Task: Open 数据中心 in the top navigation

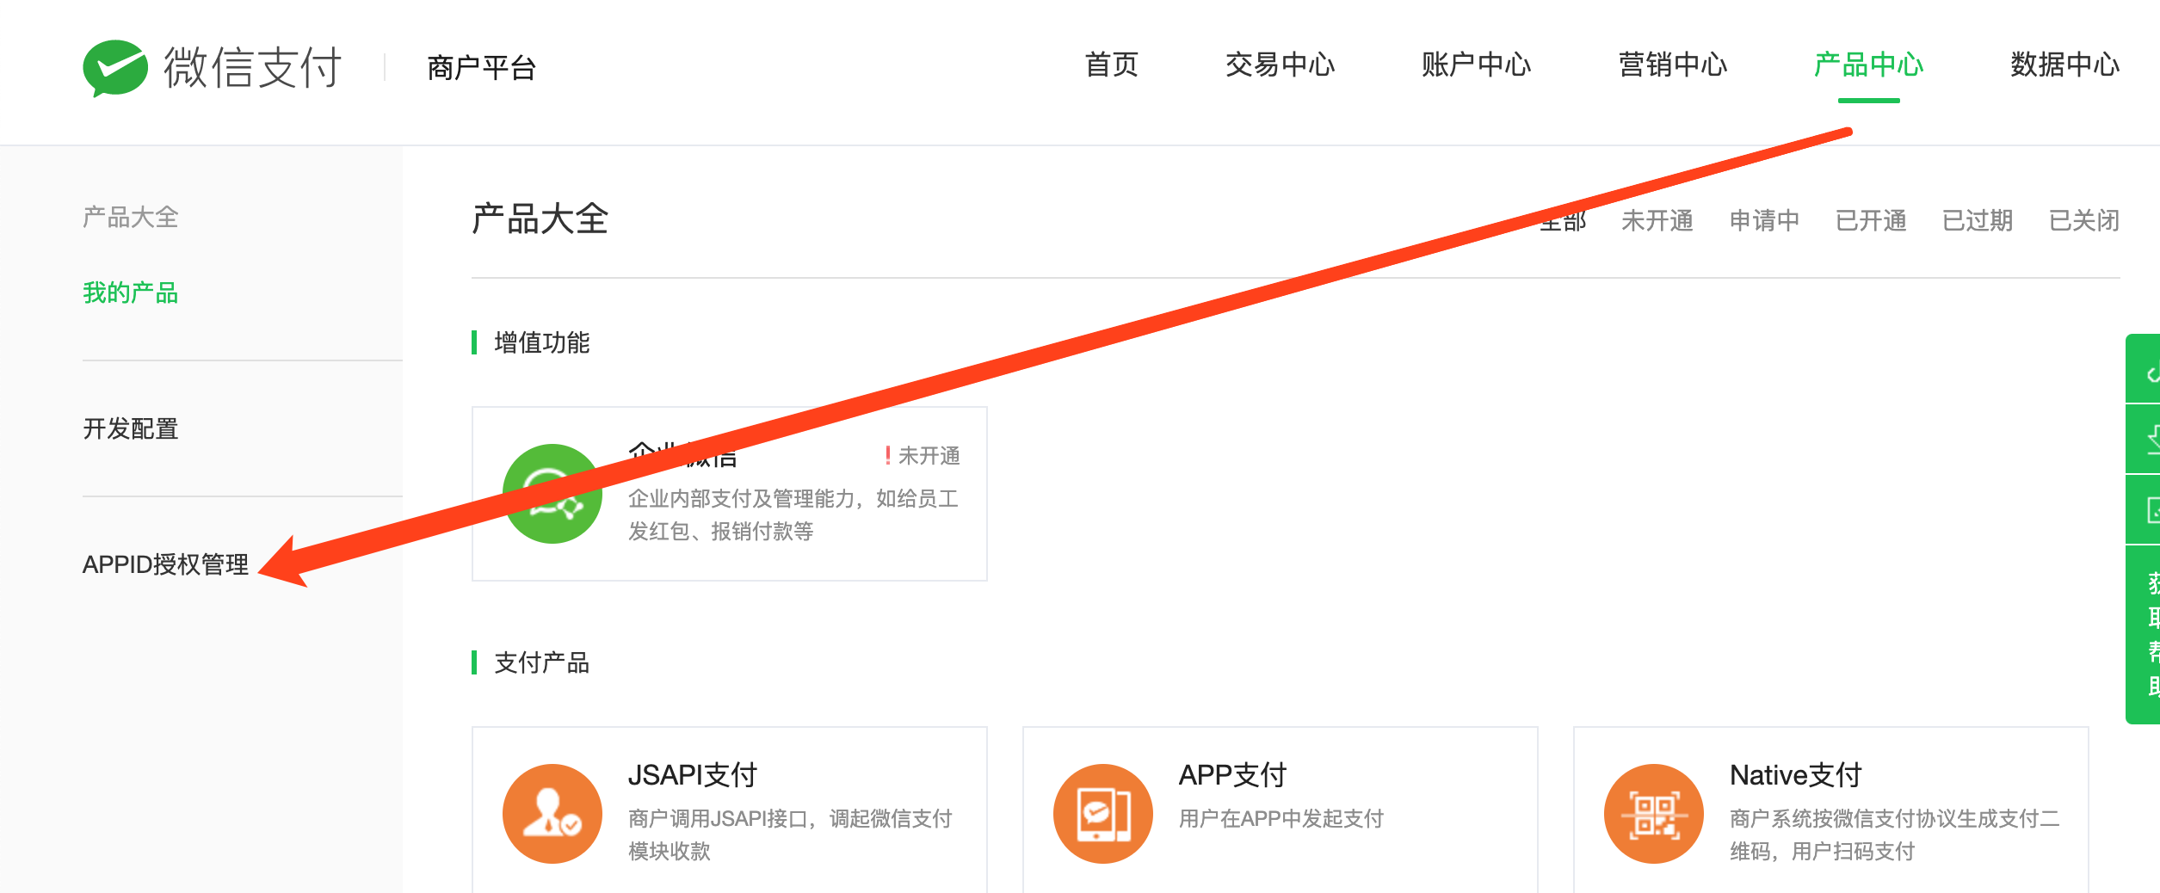Action: point(2064,65)
